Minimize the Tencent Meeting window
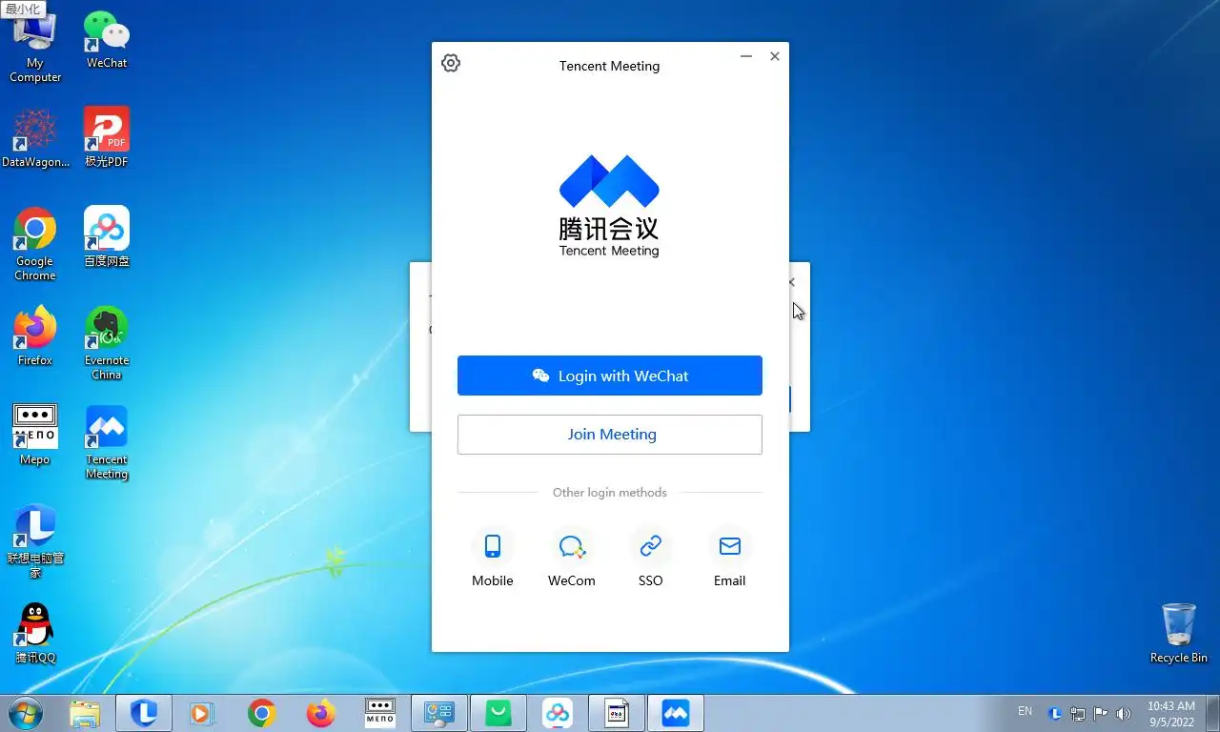Image resolution: width=1220 pixels, height=732 pixels. [747, 57]
